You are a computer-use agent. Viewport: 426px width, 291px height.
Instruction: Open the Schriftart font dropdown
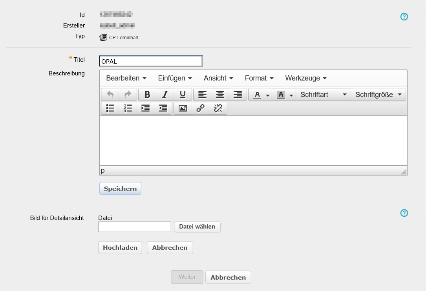323,95
